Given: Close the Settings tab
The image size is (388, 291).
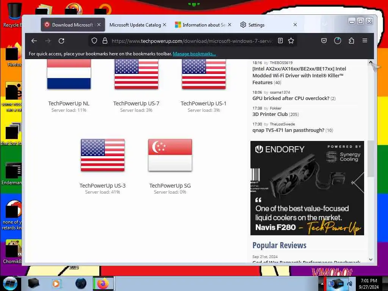Looking at the screenshot, I should point(295,25).
